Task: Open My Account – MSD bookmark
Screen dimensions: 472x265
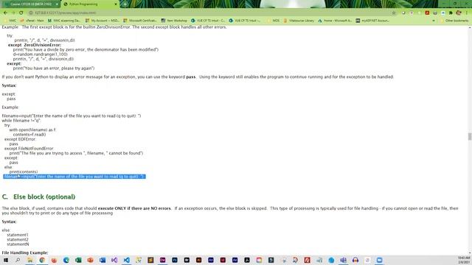Action: click(x=102, y=21)
